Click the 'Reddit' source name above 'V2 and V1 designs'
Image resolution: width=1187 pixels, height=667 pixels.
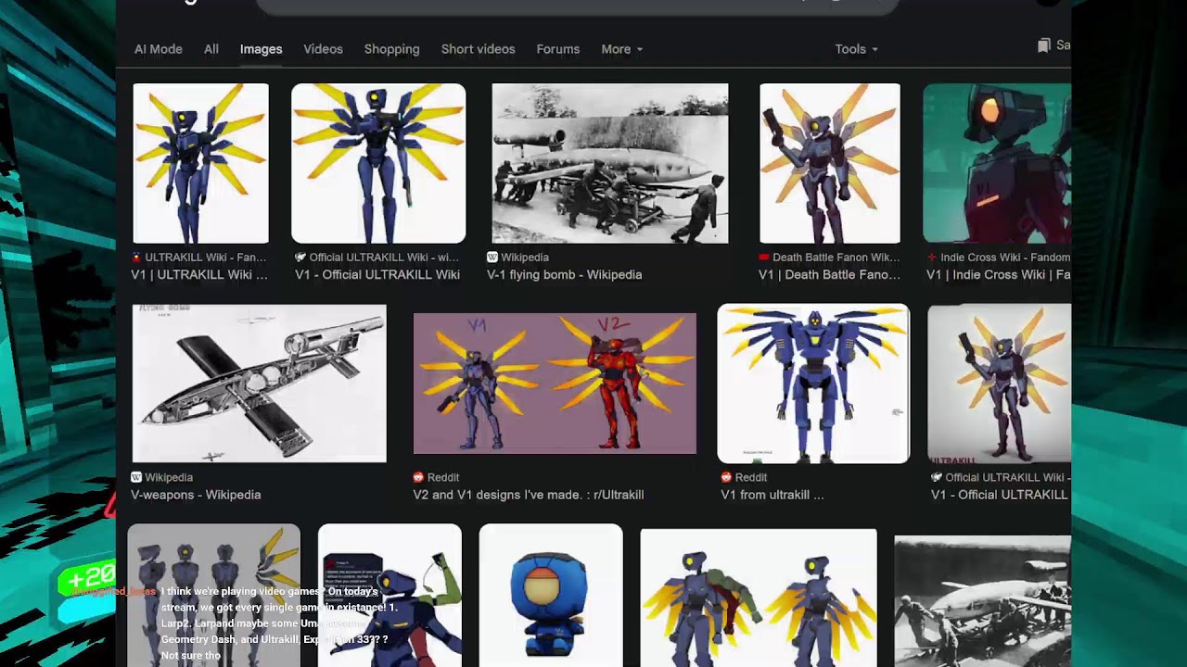click(x=443, y=477)
